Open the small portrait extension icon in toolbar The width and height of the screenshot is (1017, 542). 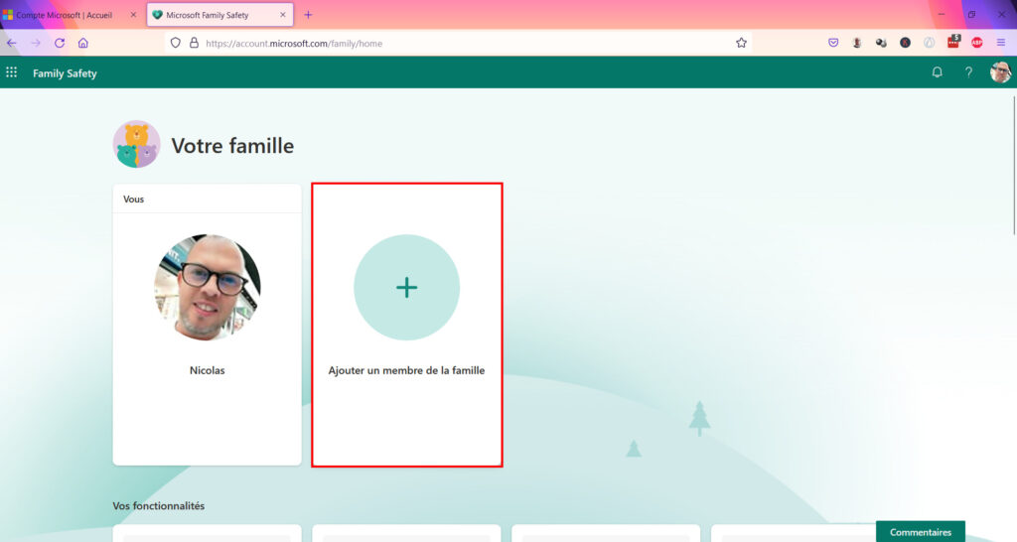coord(857,43)
